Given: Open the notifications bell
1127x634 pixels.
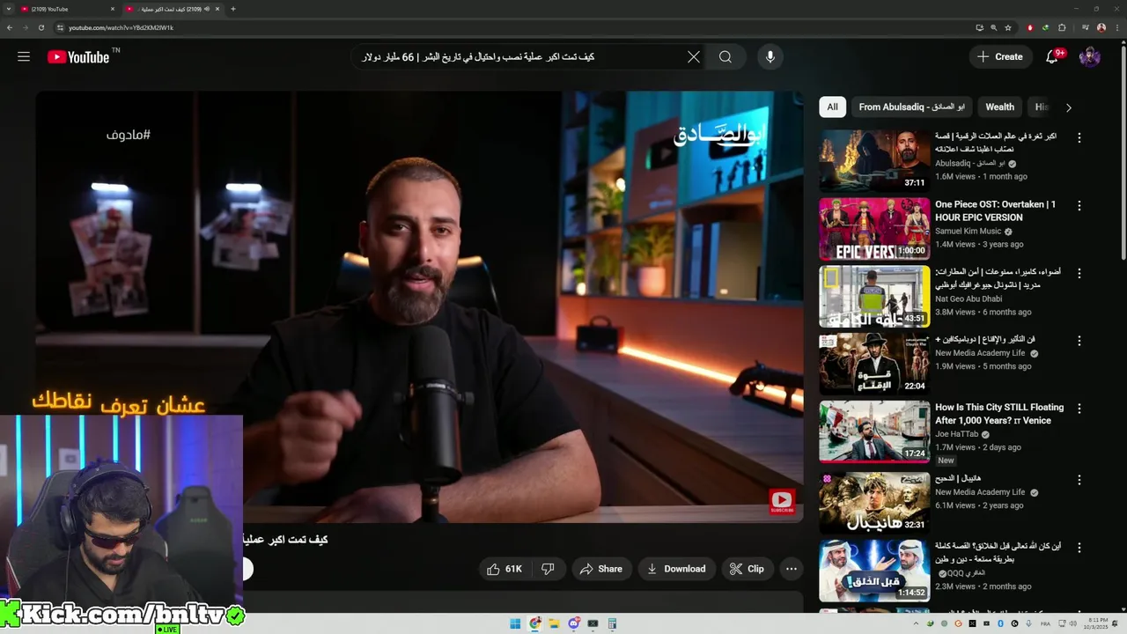Looking at the screenshot, I should tap(1051, 56).
